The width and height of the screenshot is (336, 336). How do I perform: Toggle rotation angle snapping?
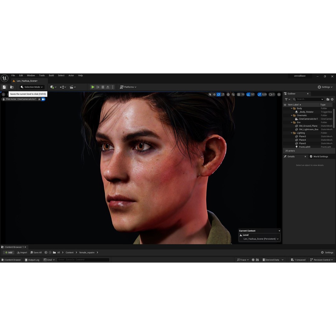tap(248, 94)
